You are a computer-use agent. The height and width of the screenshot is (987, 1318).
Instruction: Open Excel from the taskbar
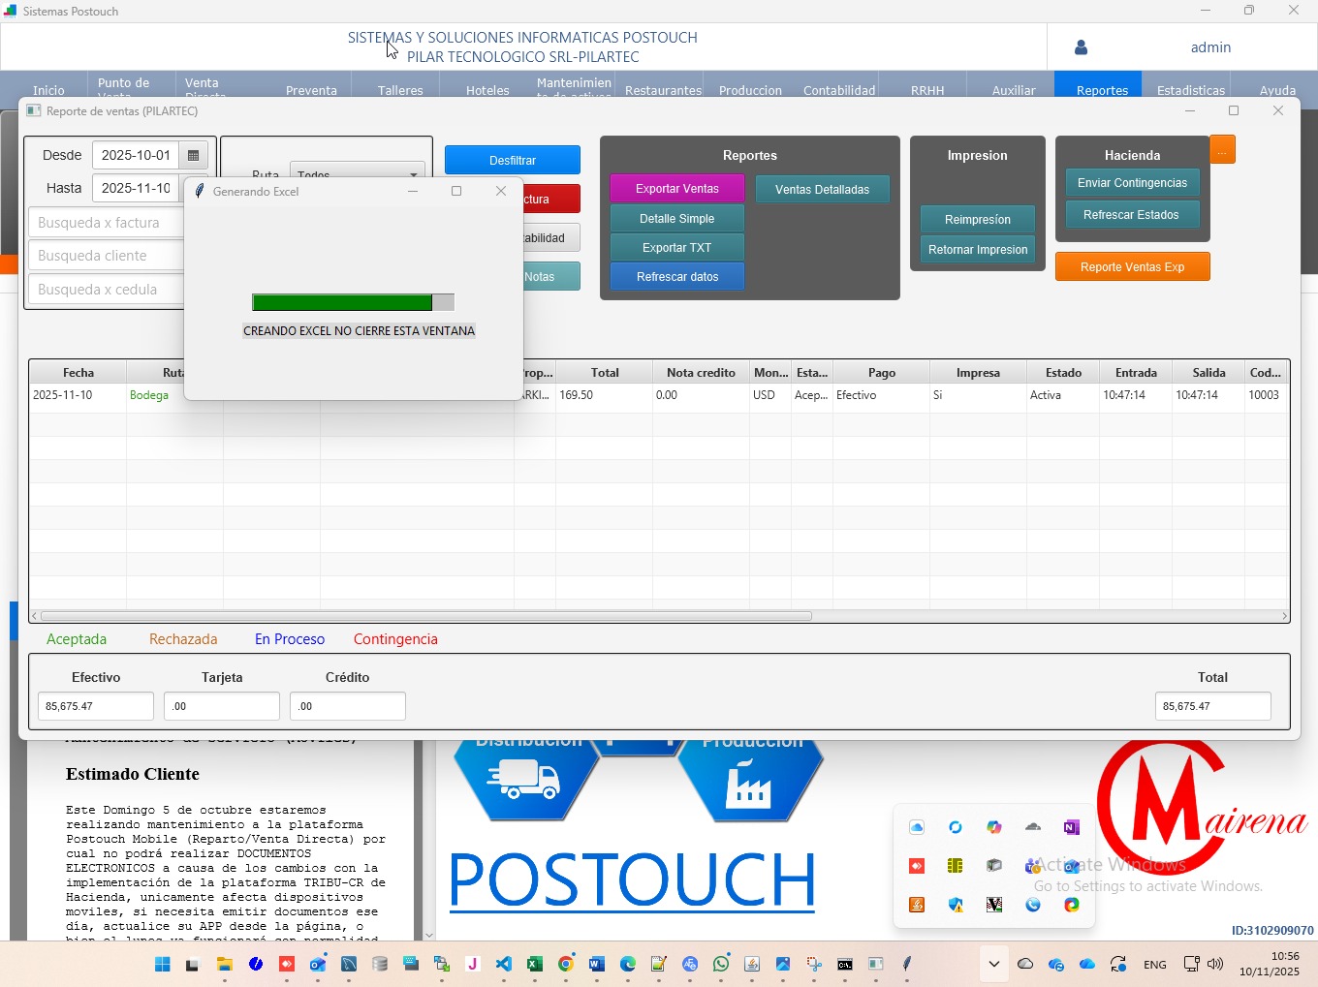pyautogui.click(x=534, y=964)
